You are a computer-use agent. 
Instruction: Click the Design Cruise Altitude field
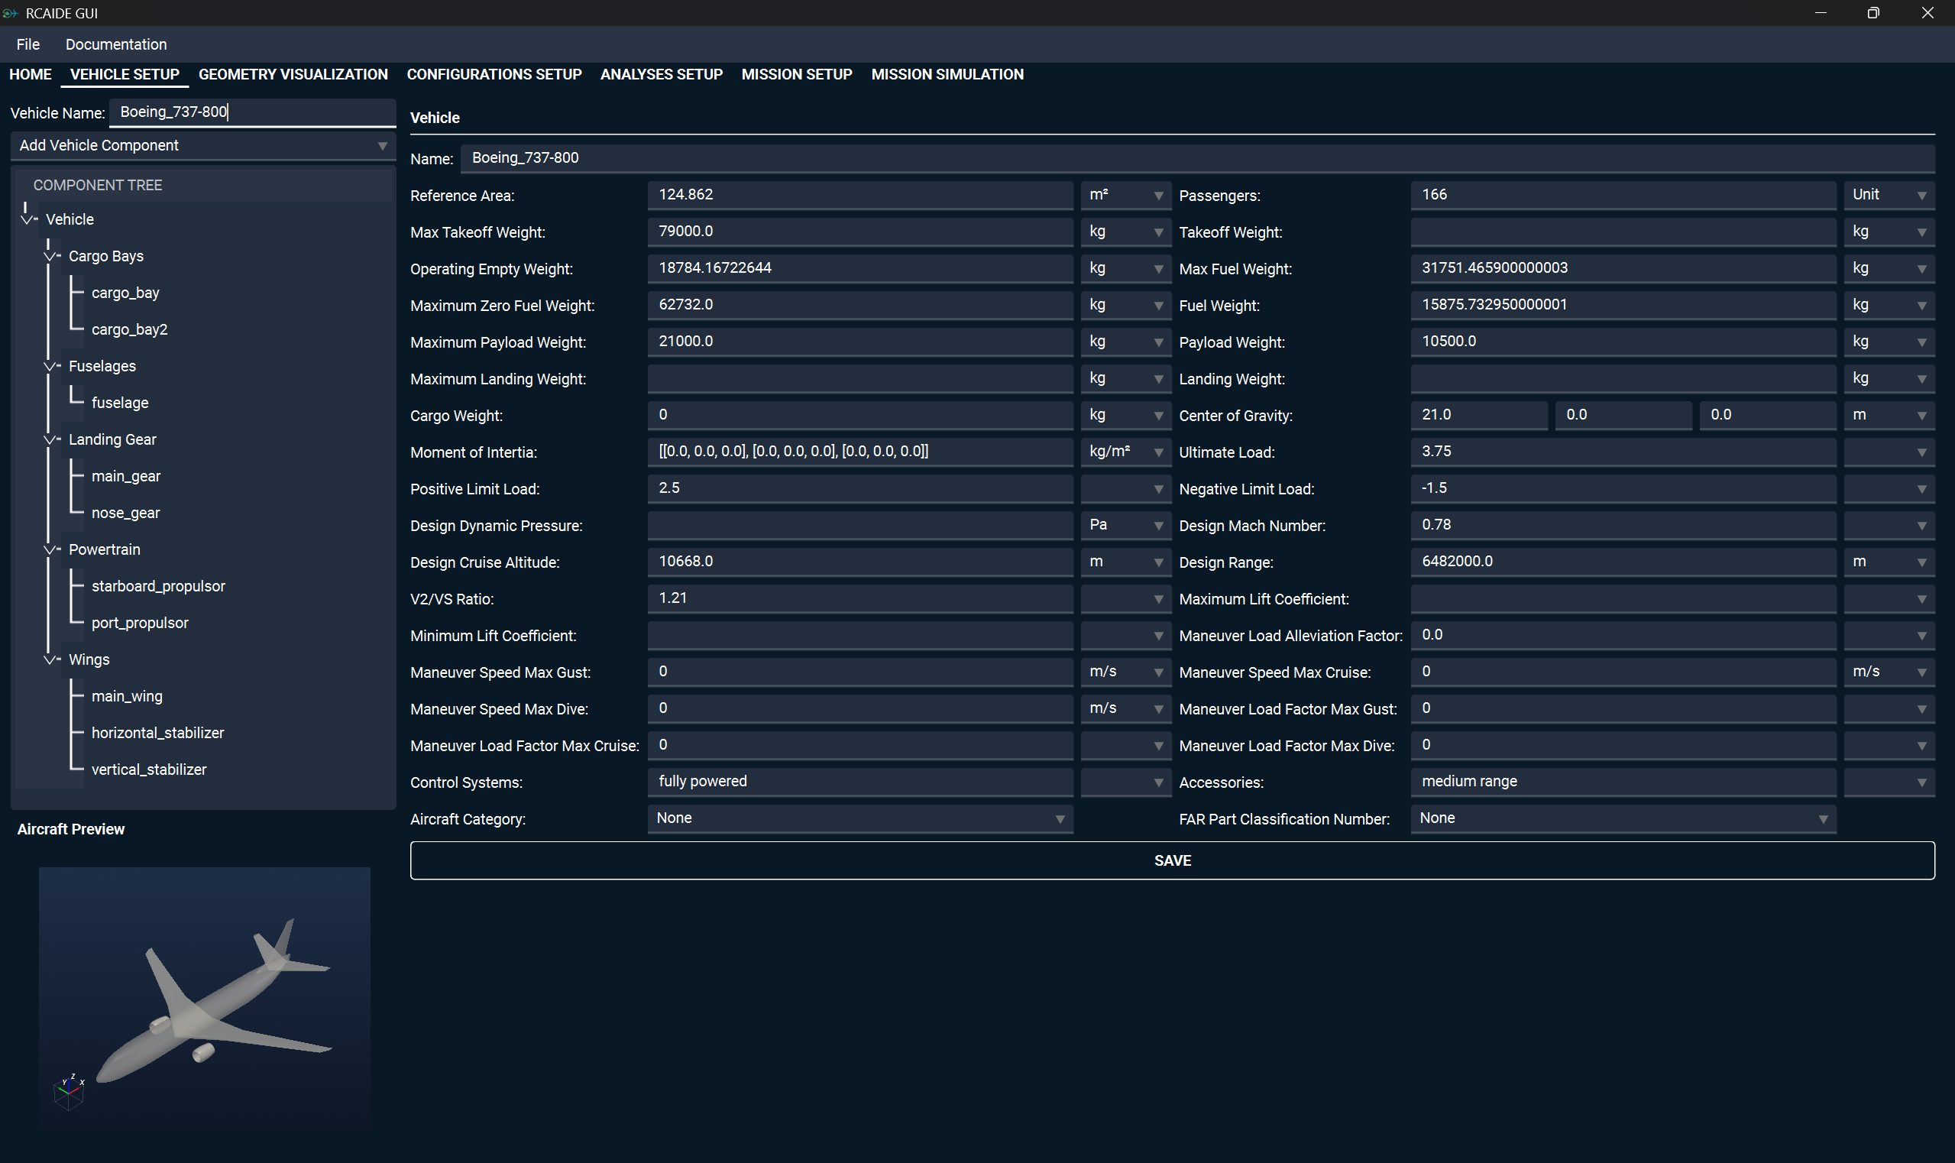pyautogui.click(x=859, y=562)
